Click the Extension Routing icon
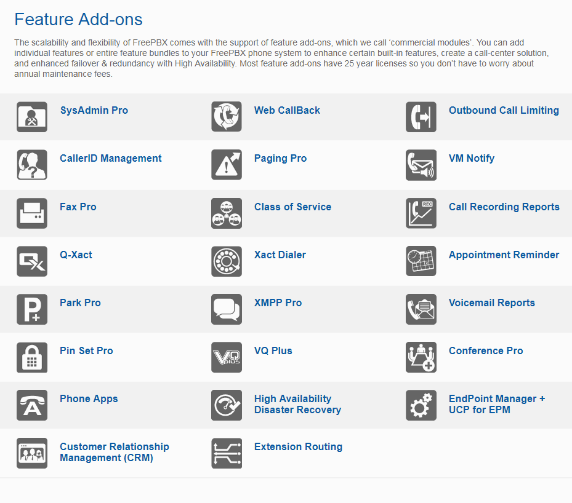This screenshot has width=572, height=503. [227, 453]
